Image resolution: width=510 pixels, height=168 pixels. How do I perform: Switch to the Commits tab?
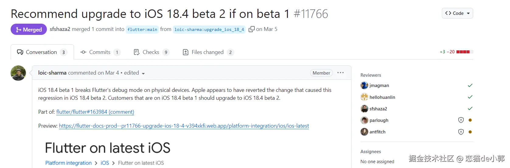[100, 52]
